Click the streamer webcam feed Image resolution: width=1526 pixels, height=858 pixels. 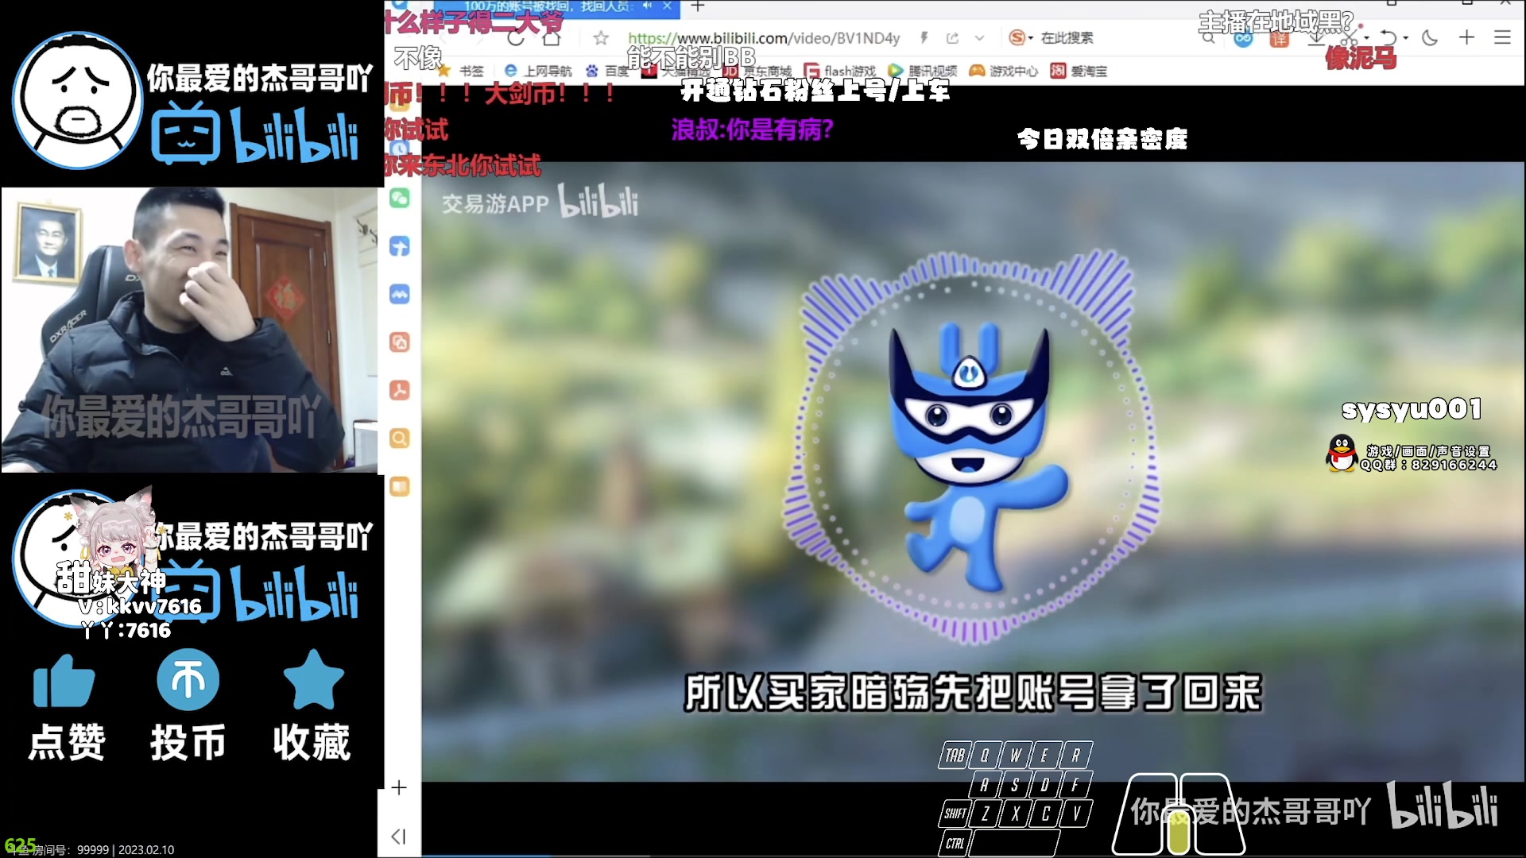pyautogui.click(x=190, y=330)
